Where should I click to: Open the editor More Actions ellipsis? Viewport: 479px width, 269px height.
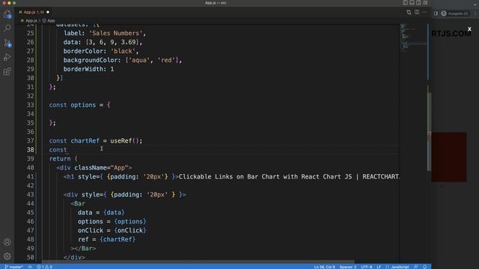pyautogui.click(x=424, y=12)
